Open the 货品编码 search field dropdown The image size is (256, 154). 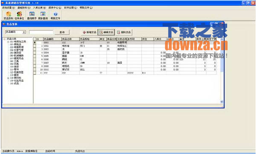click(24, 32)
